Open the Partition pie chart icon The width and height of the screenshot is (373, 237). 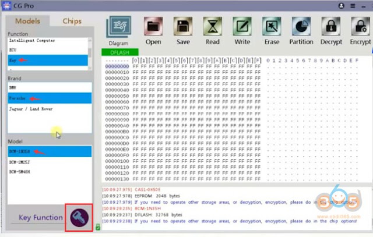point(301,26)
